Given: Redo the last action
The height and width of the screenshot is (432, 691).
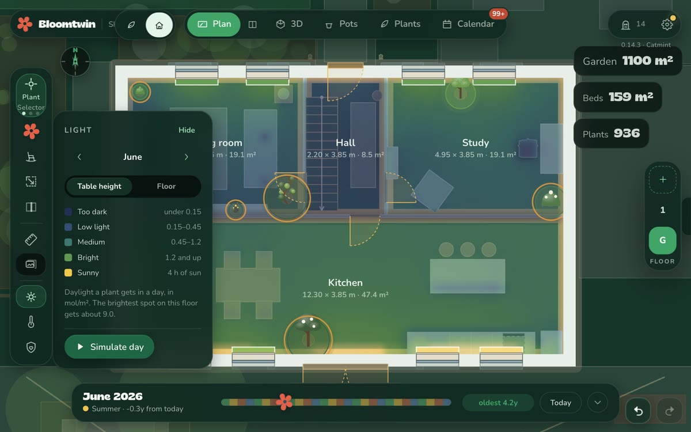Looking at the screenshot, I should coord(669,411).
